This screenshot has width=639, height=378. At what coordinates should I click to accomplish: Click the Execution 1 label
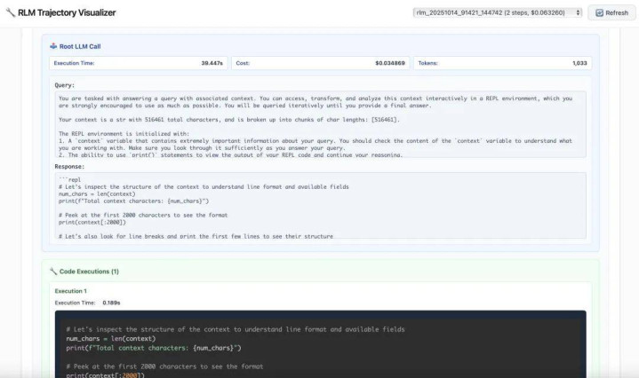coord(71,291)
